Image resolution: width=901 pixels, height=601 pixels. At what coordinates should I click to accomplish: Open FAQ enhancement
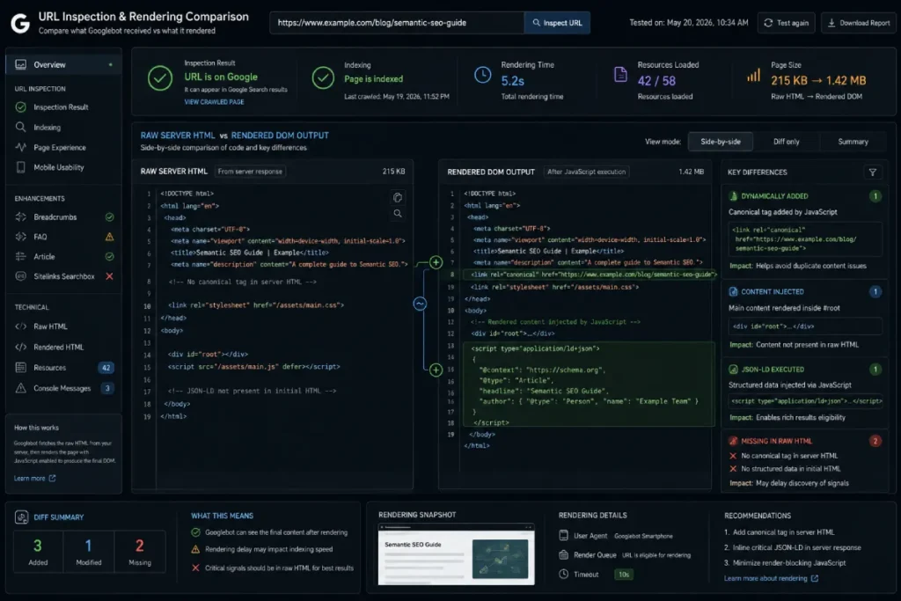coord(40,236)
